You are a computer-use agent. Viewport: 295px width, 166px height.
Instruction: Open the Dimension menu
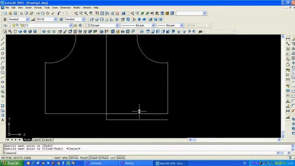(x=65, y=7)
